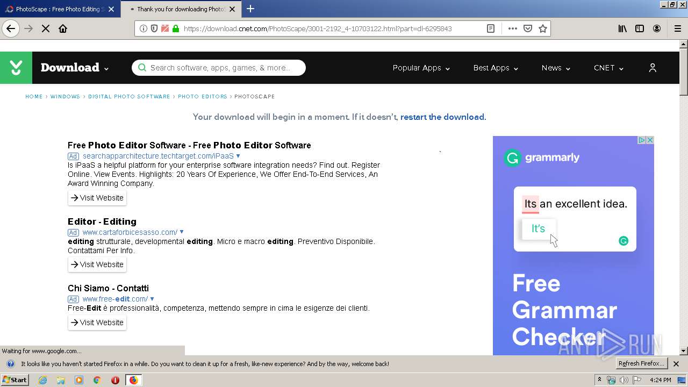
Task: Go to WINDOWS breadcrumb
Action: (65, 97)
